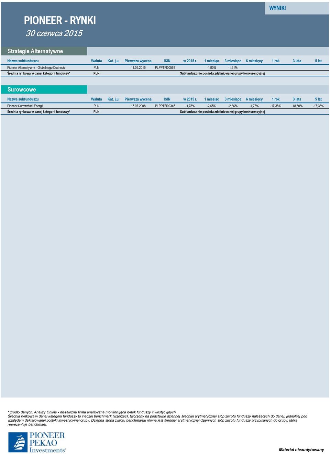
Task: Click '1 rok' header in Strategie Alternatywne table
Action: point(276,61)
